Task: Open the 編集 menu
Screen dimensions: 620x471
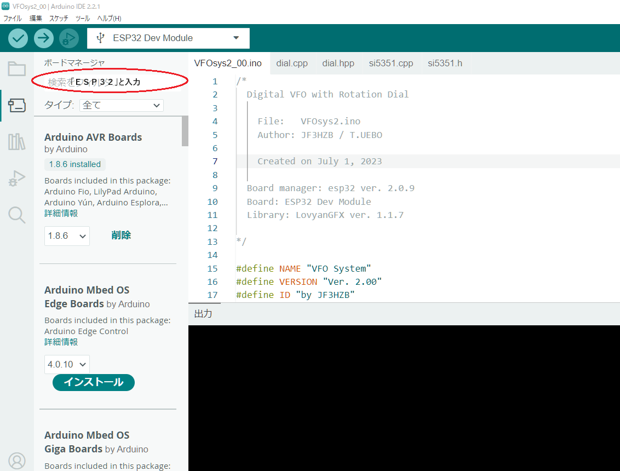Action: tap(36, 18)
